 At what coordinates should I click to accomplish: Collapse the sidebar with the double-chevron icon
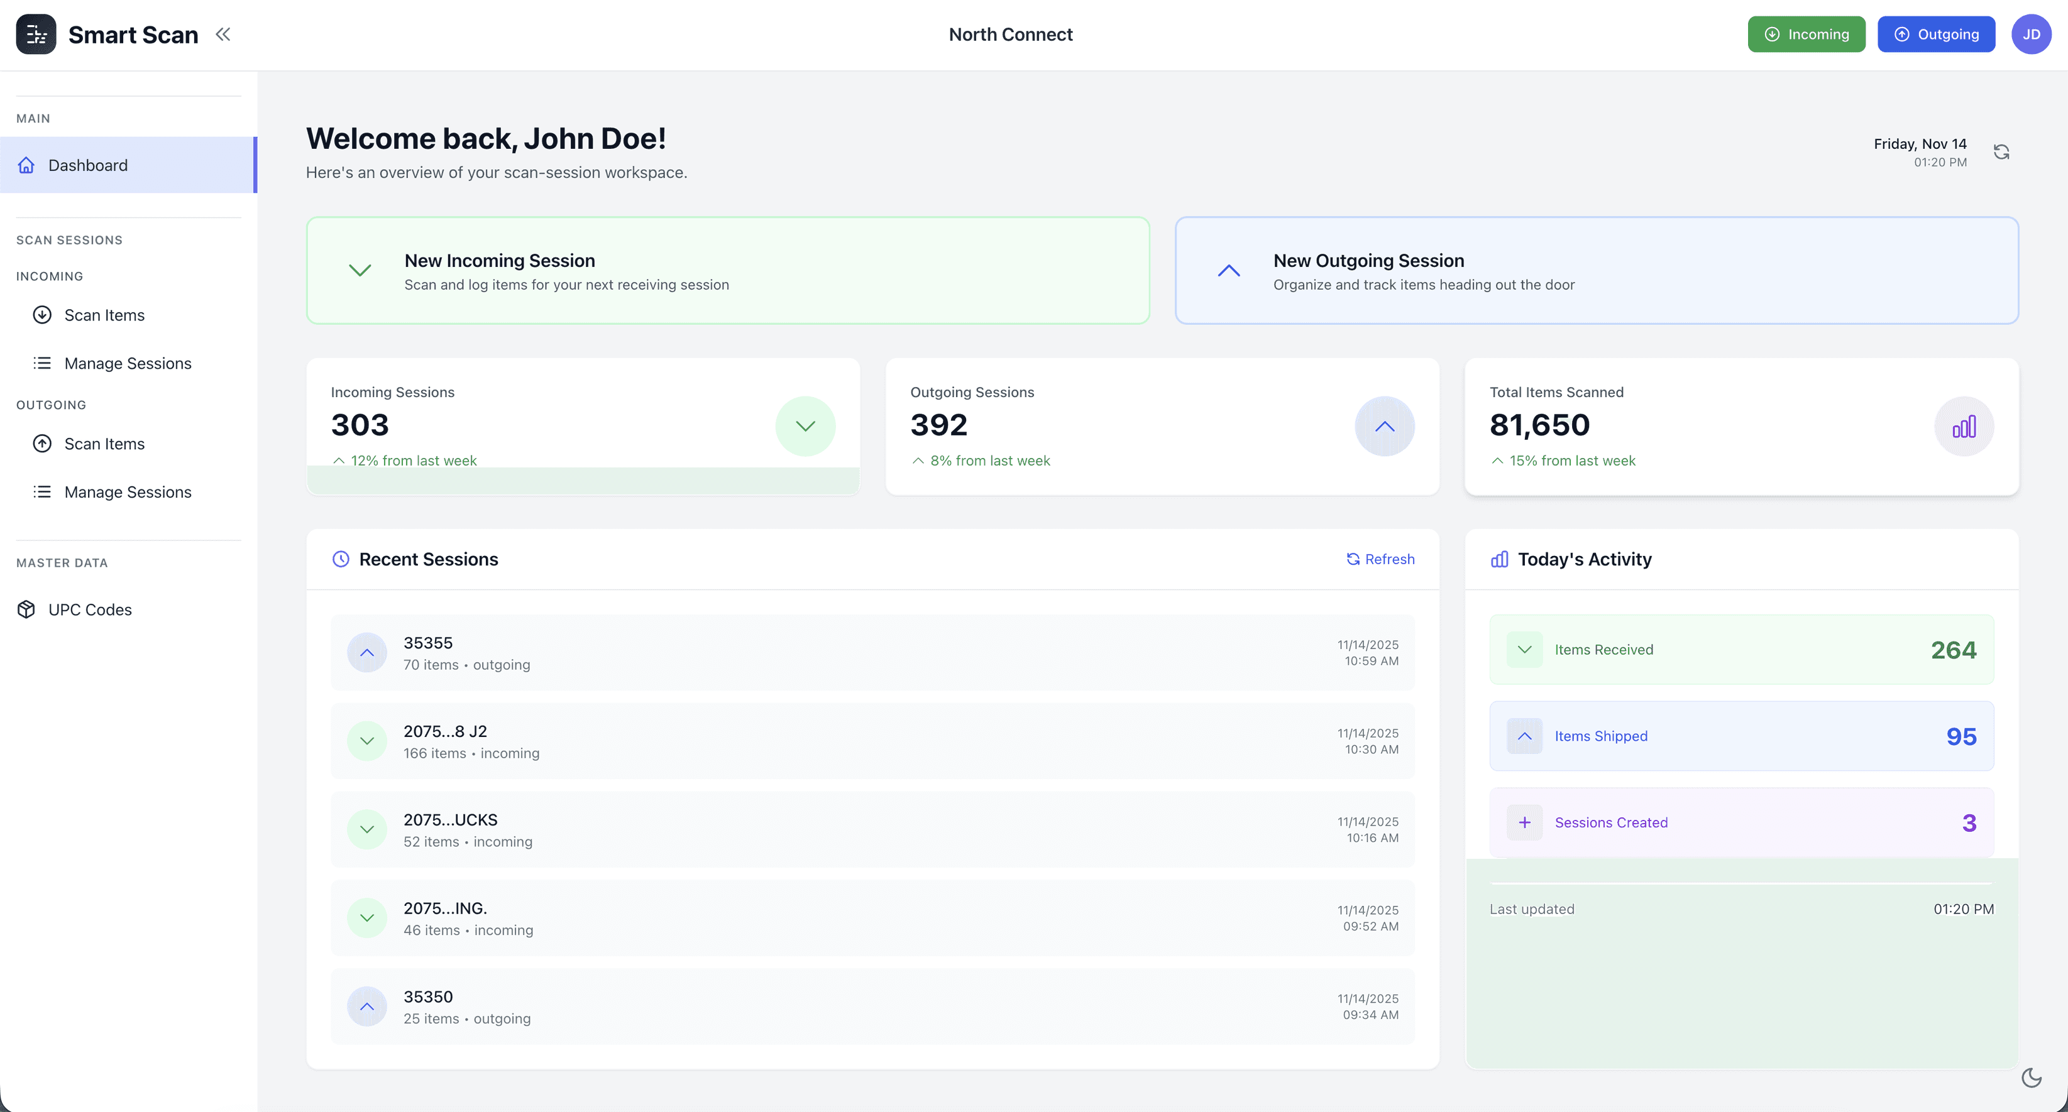[x=223, y=34]
